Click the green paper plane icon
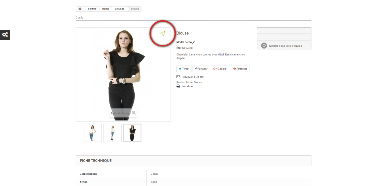The image size is (387, 186). [163, 33]
